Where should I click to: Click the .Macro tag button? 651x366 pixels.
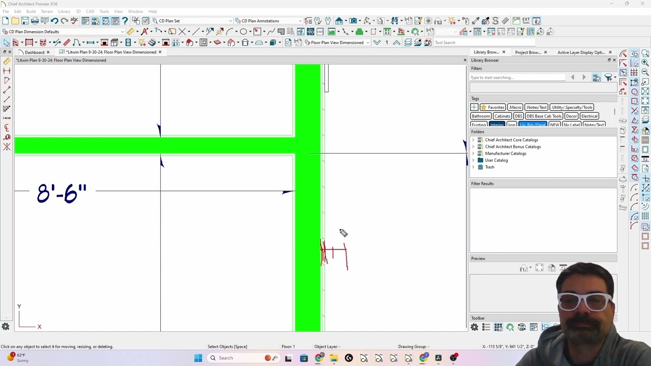(x=515, y=107)
